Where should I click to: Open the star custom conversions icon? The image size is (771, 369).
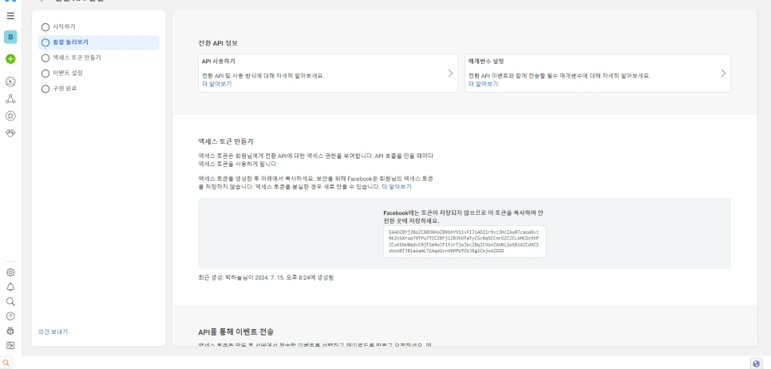[10, 116]
